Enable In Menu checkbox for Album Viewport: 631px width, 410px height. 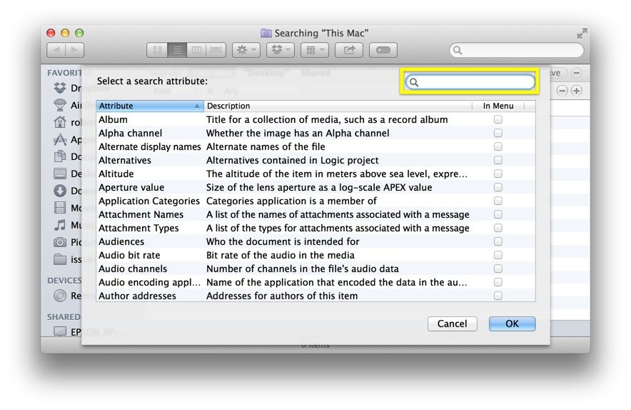tap(498, 120)
